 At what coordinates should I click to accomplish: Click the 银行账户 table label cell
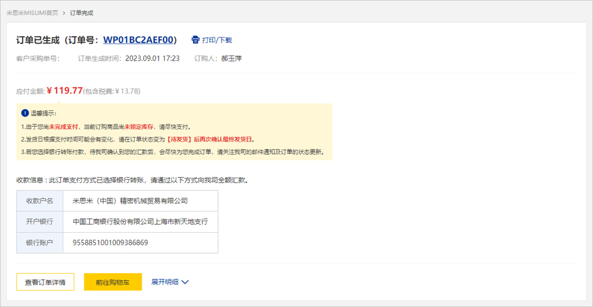tap(39, 243)
